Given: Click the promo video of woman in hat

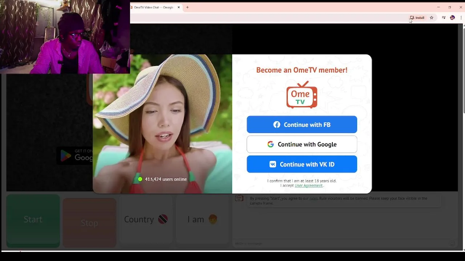Looking at the screenshot, I should click(x=162, y=124).
